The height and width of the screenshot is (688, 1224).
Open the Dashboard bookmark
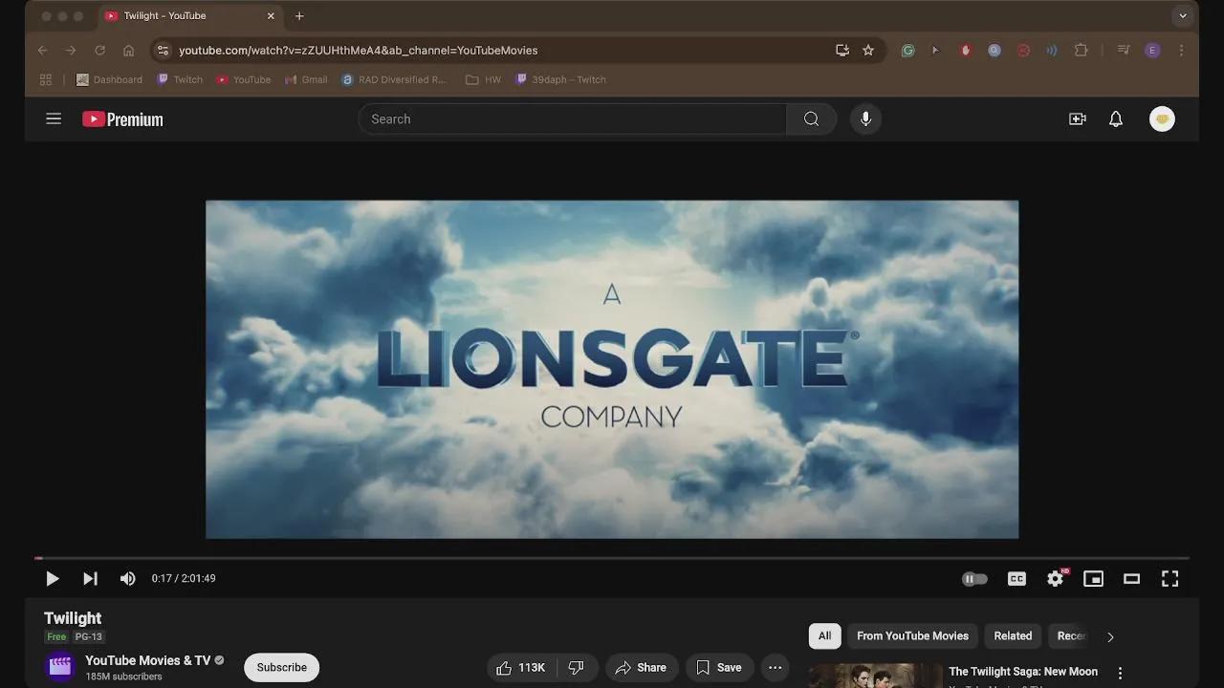(x=109, y=79)
